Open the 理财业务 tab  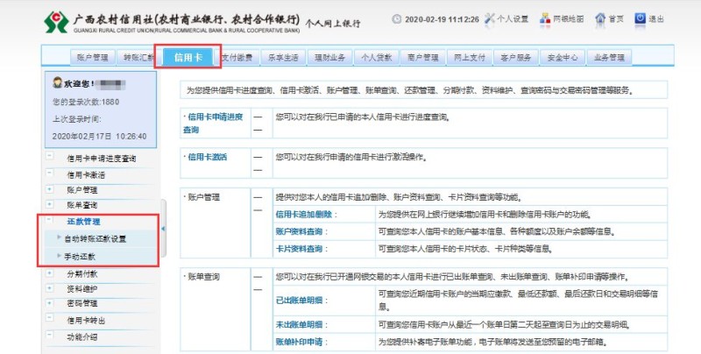[x=329, y=57]
